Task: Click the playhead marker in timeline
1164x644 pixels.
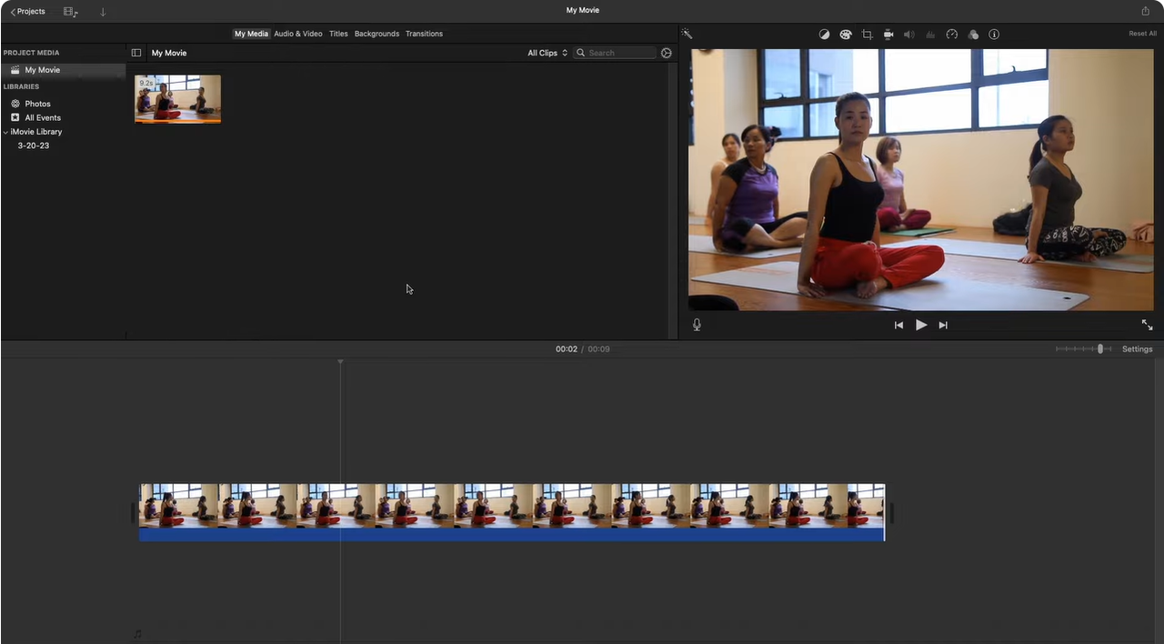Action: (x=340, y=362)
